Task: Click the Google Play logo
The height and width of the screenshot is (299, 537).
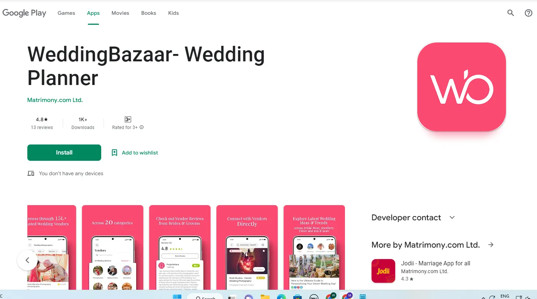Action: click(24, 13)
